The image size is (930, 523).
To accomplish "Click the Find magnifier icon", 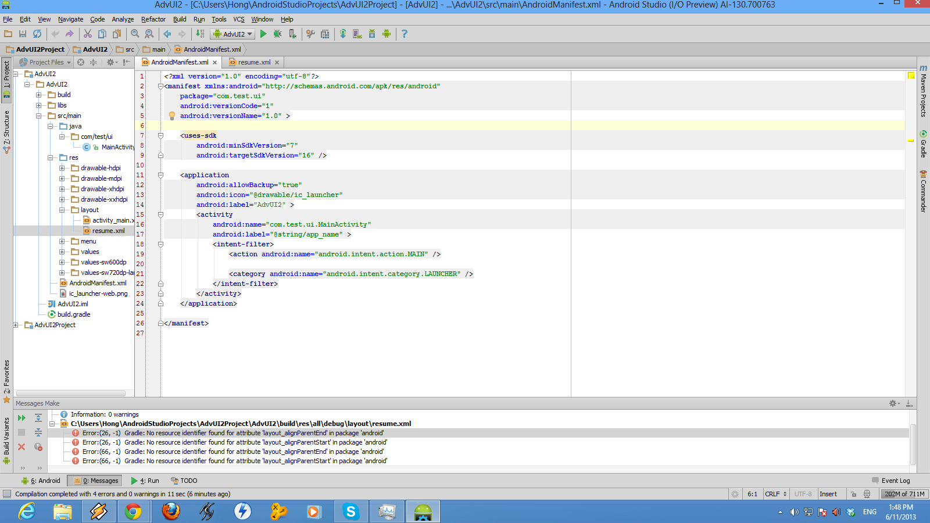I will click(135, 34).
